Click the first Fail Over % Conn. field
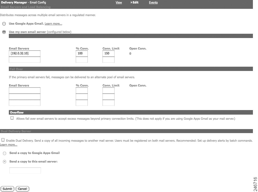This screenshot has height=192, width=258. coord(82,91)
